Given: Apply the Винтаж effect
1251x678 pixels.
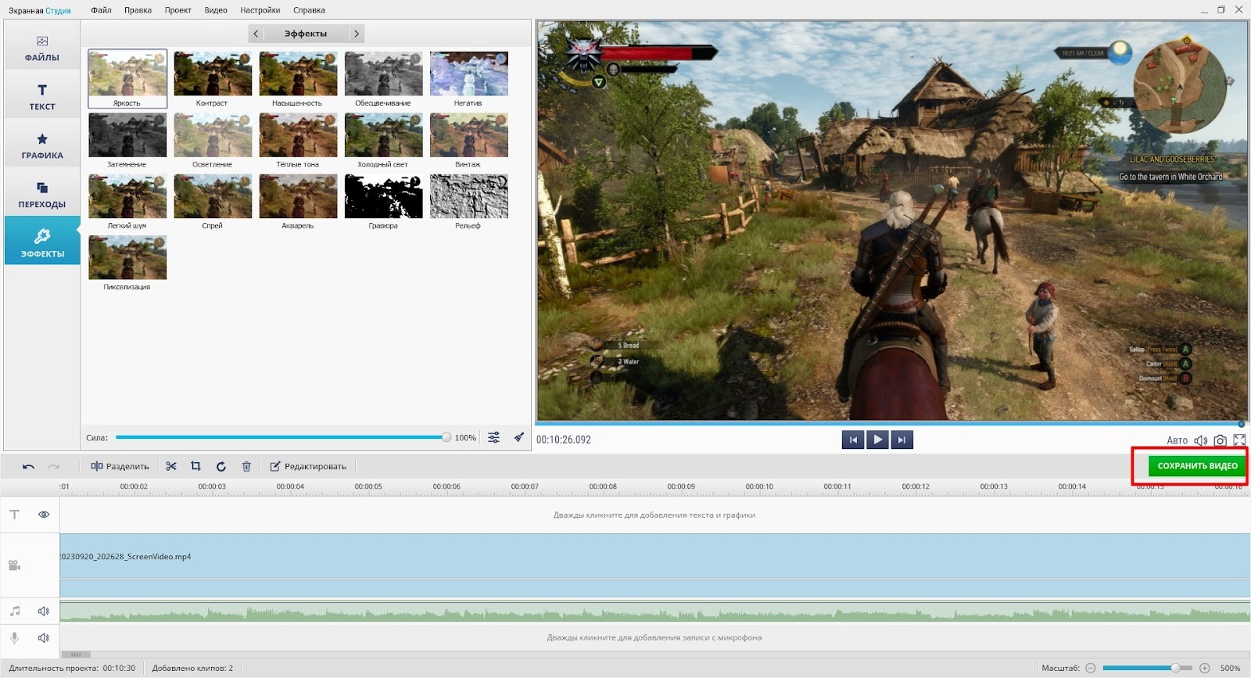Looking at the screenshot, I should pos(468,140).
